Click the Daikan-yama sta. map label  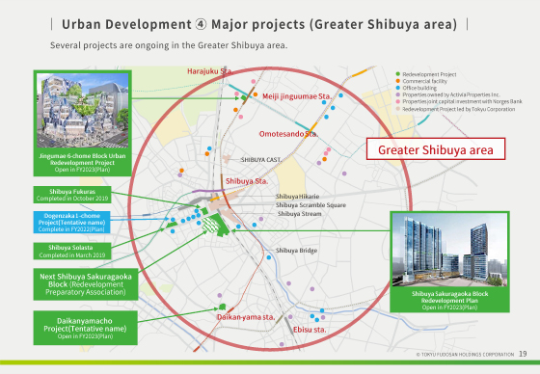(246, 317)
